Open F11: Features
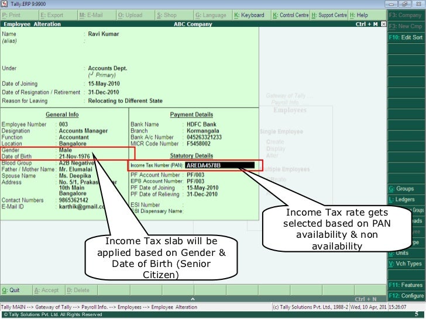The image size is (426, 319). point(406,285)
